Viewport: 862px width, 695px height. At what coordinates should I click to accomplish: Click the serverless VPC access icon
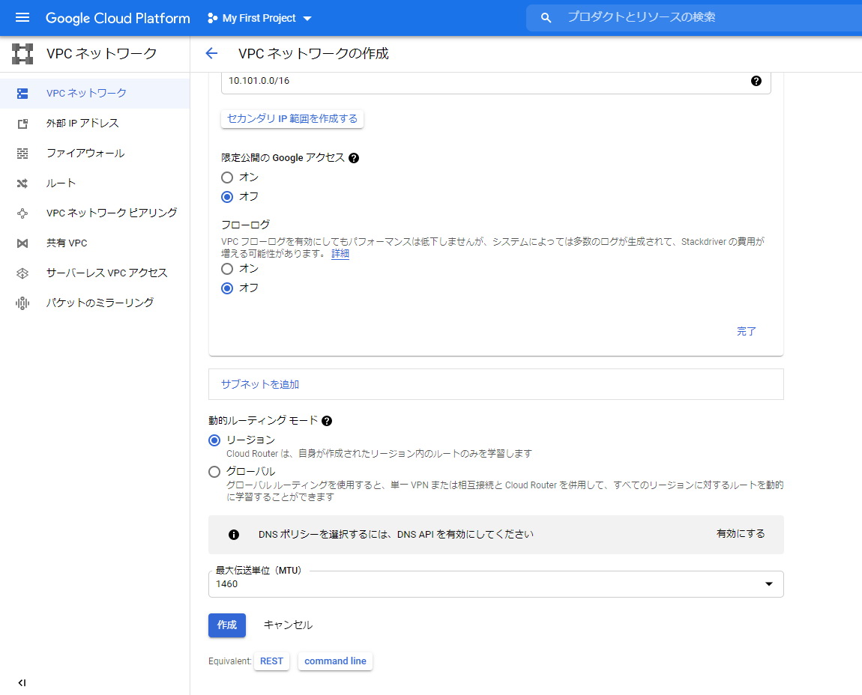(x=22, y=273)
